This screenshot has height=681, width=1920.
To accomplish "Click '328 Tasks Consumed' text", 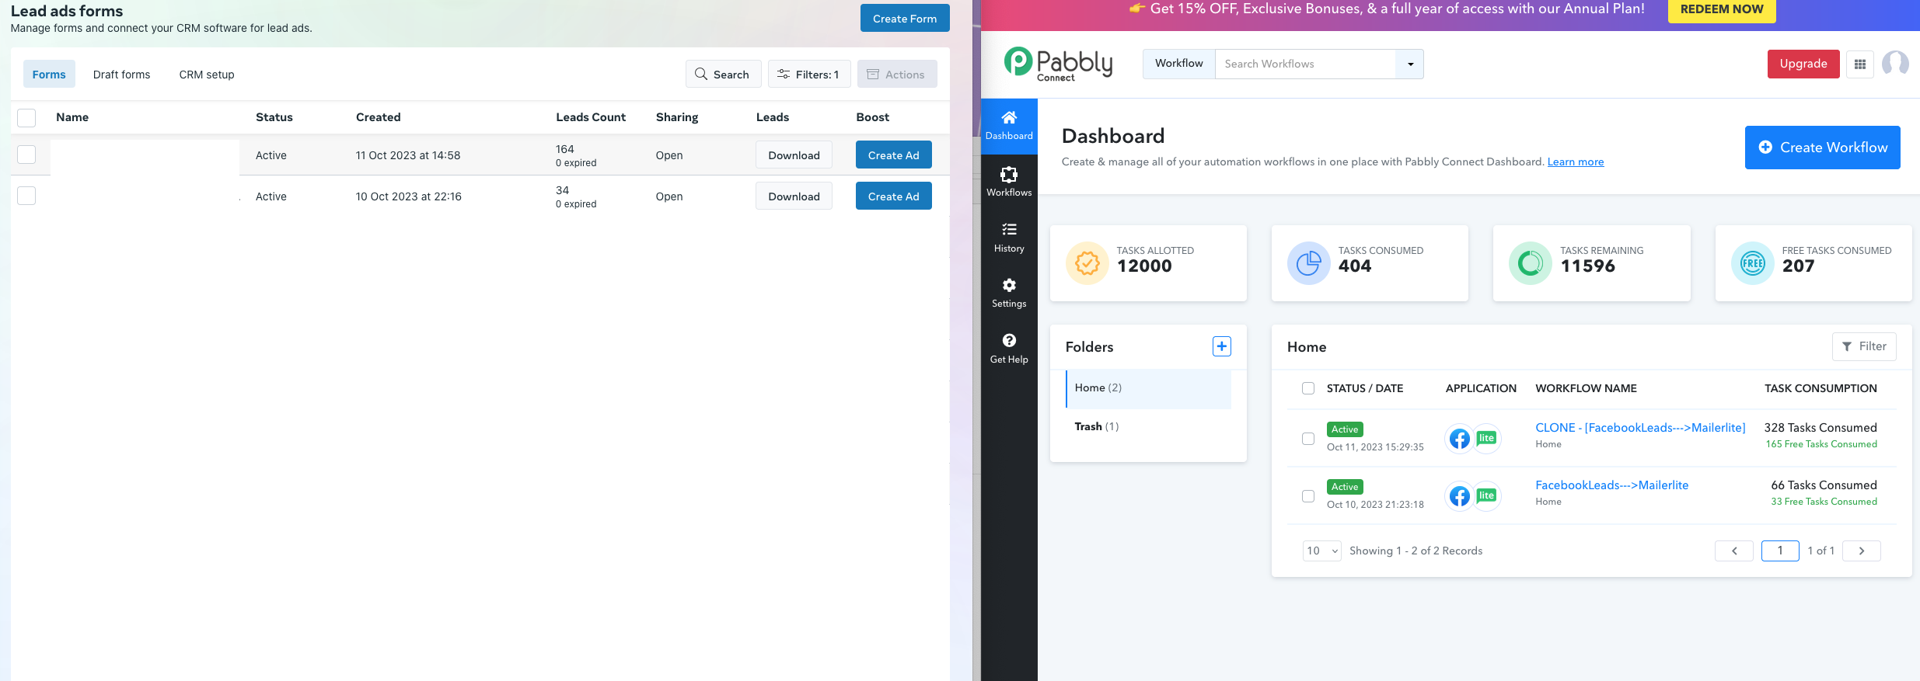I will [1821, 428].
